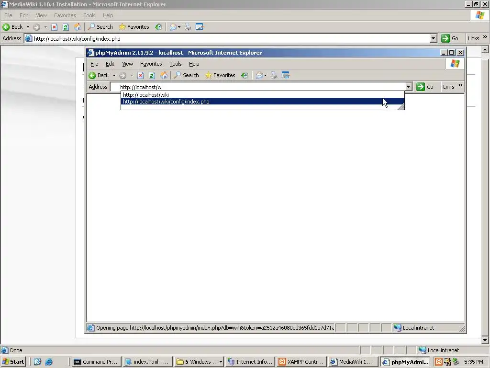This screenshot has width=490, height=368.
Task: Click resize grip of autocomplete dropdown list
Action: (x=401, y=107)
